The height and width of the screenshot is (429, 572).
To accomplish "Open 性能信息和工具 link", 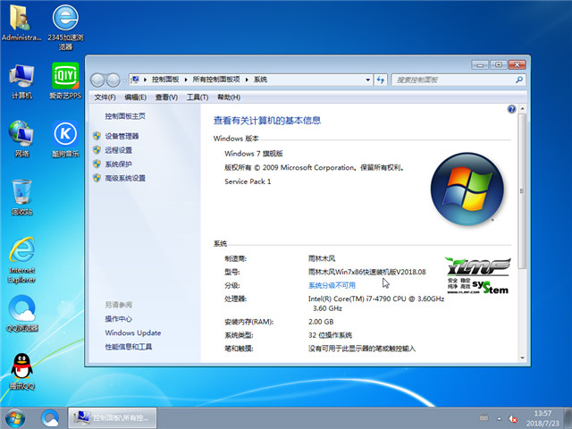I will [x=129, y=347].
